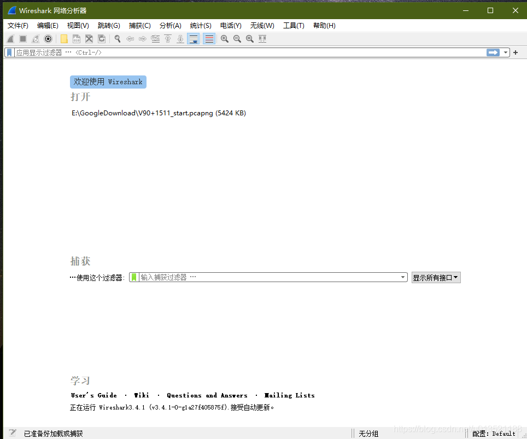Open the Mailing Lists link
This screenshot has width=527, height=439.
click(290, 395)
